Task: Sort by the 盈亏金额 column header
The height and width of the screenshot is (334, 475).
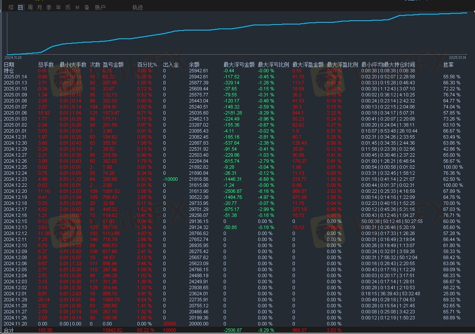Action: [x=113, y=65]
